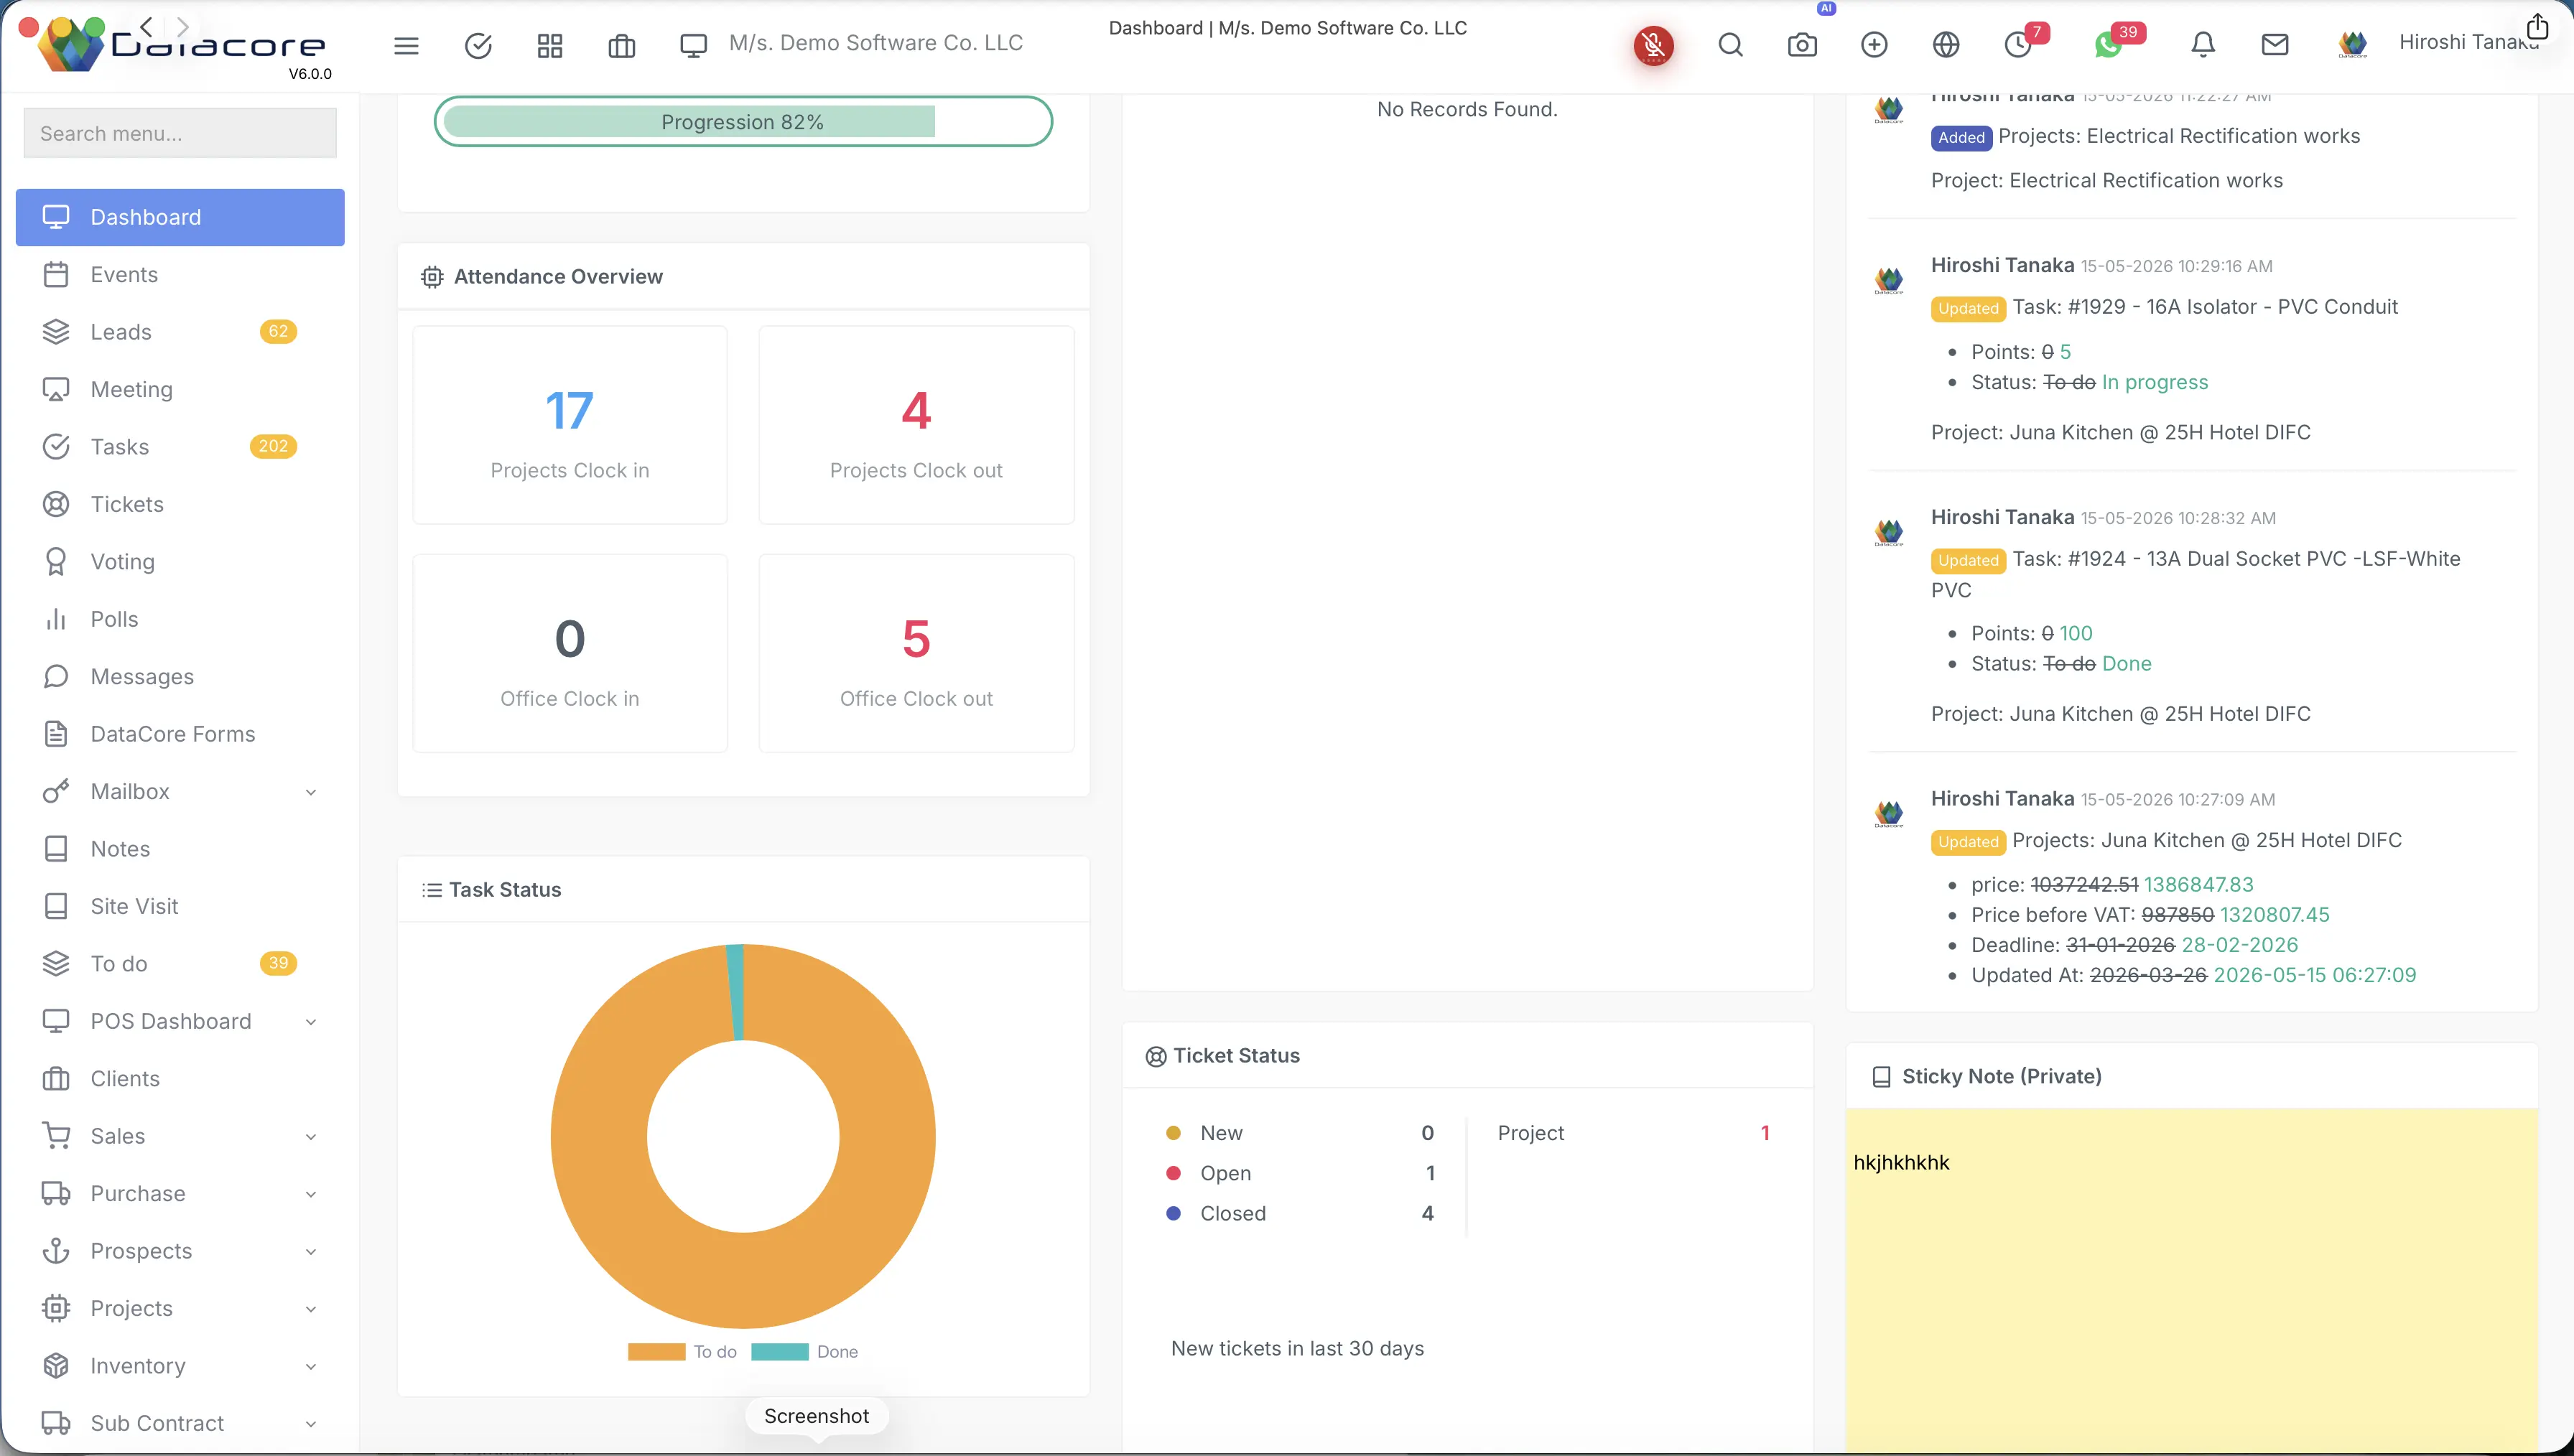Expand the Inventory submenu chevron
This screenshot has width=2574, height=1456.
click(x=311, y=1367)
